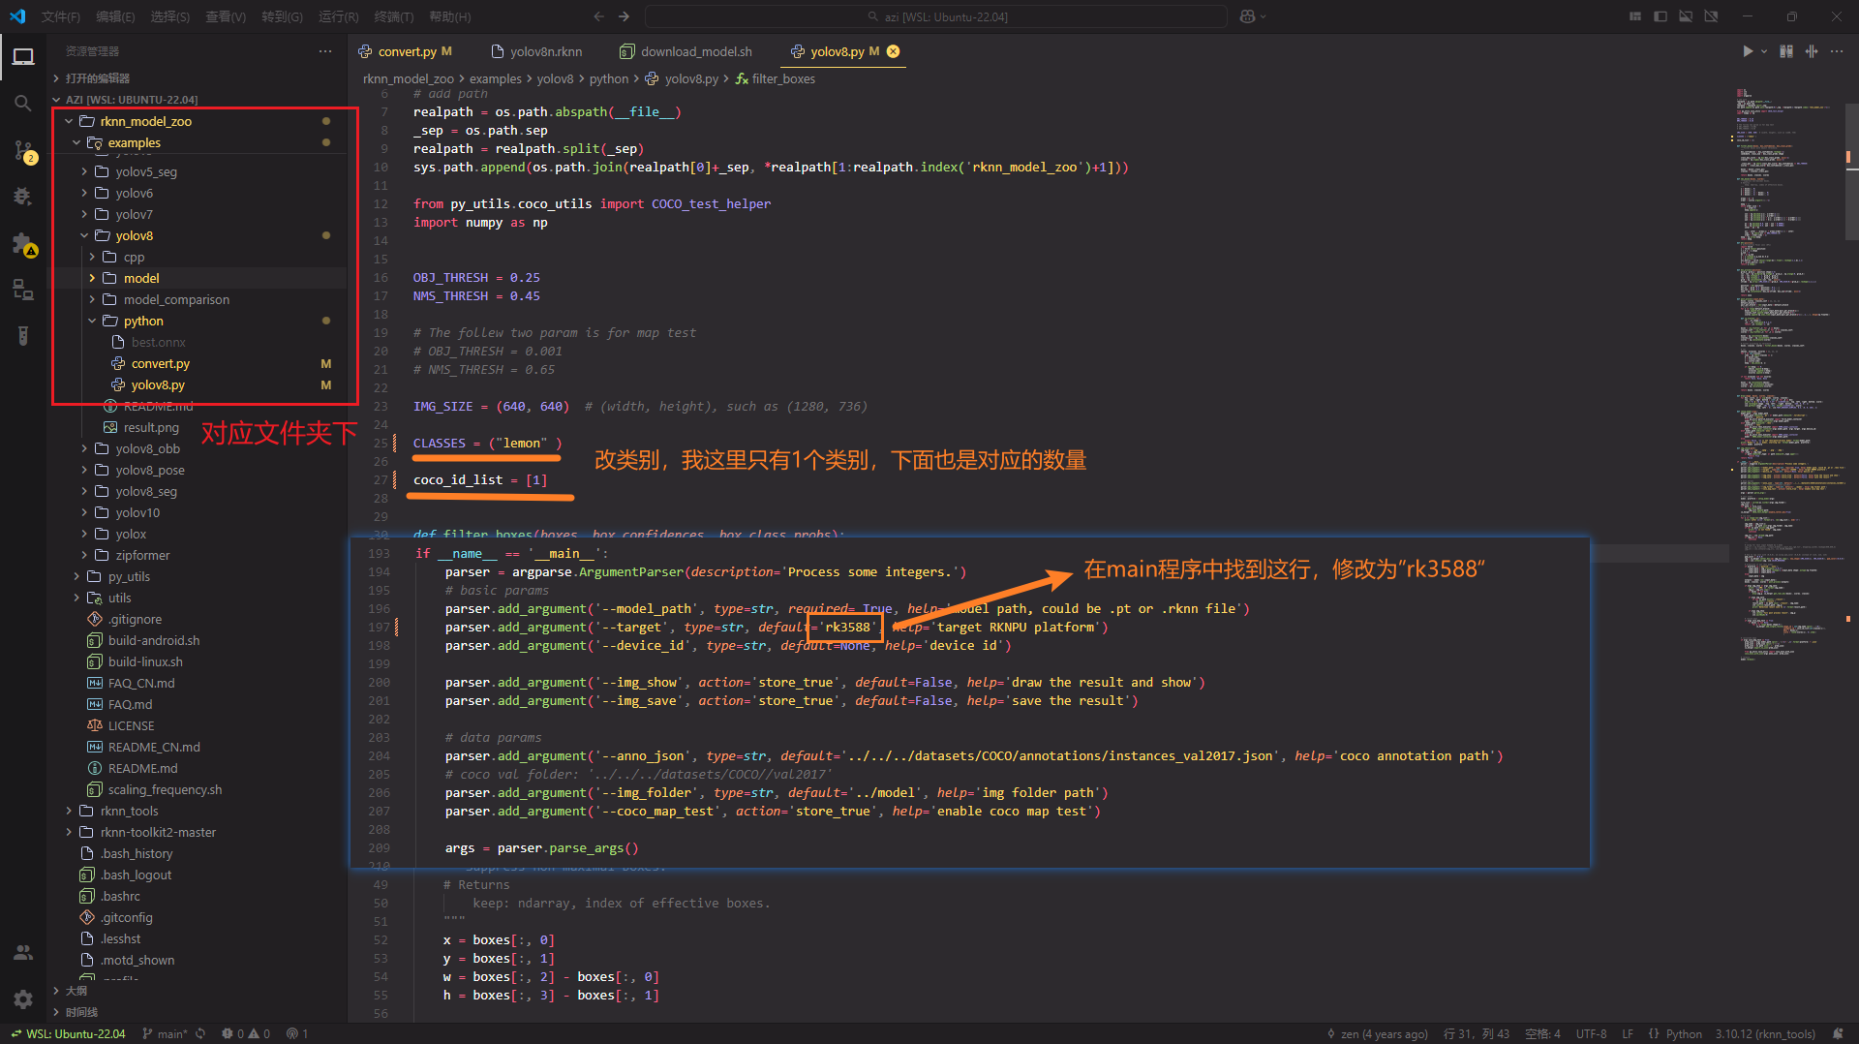Toggle the secondary side bar visibility
1859x1044 pixels.
coord(1711,16)
